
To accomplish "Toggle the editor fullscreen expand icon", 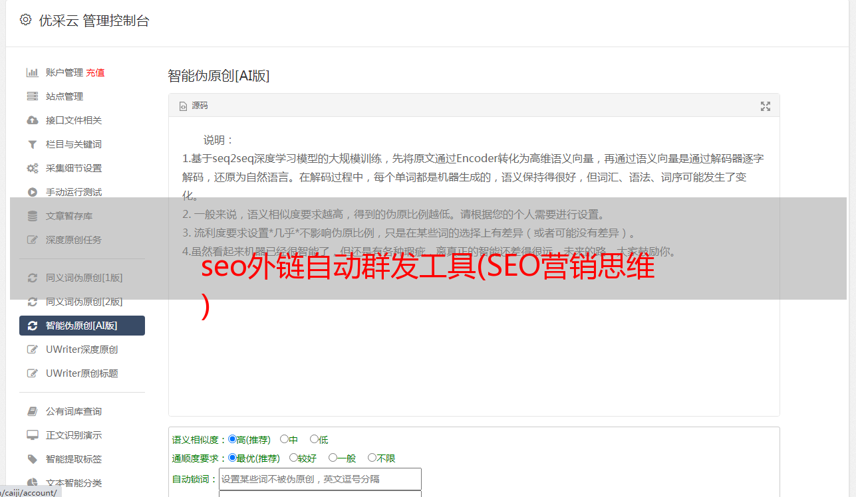I will [x=766, y=106].
